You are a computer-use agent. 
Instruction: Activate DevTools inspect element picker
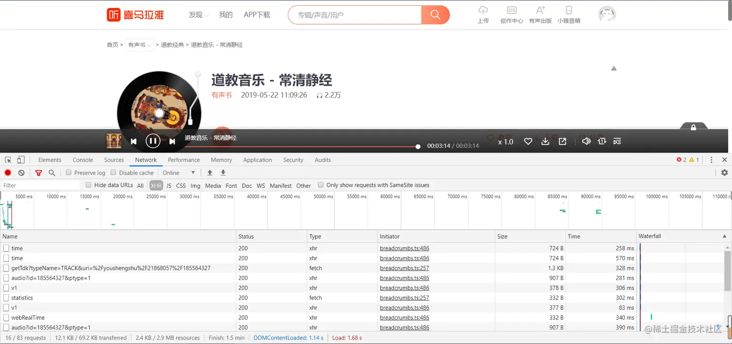pyautogui.click(x=8, y=160)
